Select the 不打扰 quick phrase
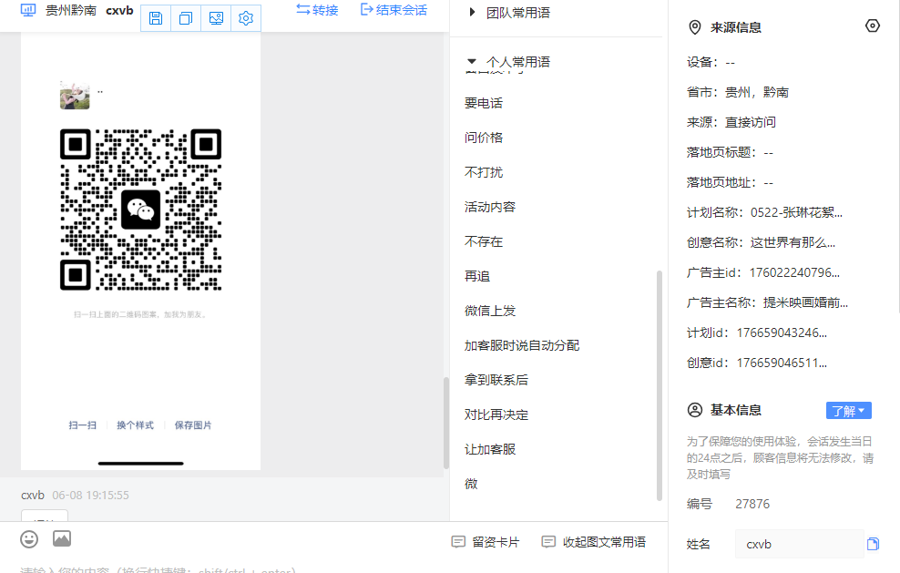This screenshot has width=900, height=573. coord(484,172)
